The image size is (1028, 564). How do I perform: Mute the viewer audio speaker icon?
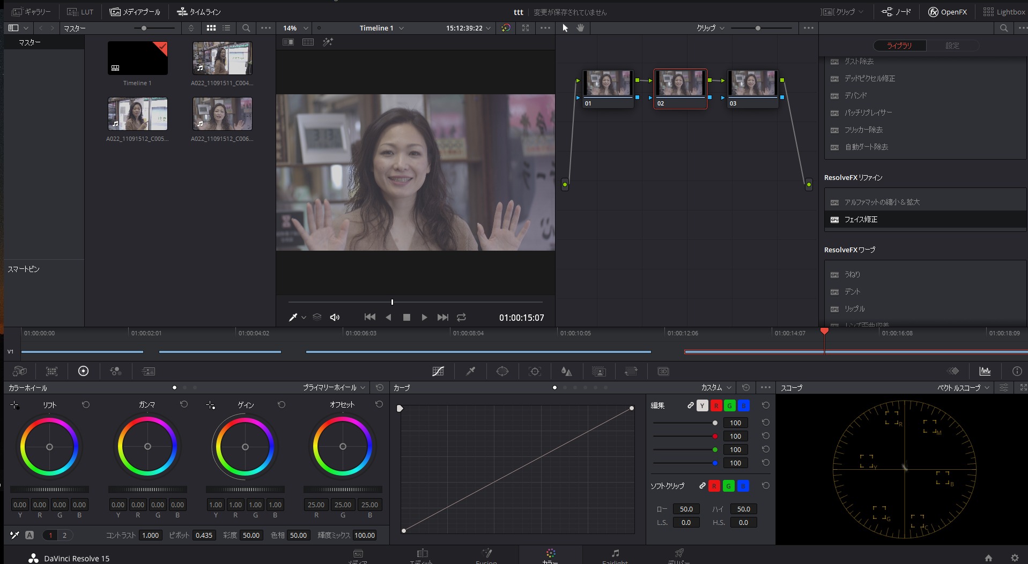pos(335,317)
